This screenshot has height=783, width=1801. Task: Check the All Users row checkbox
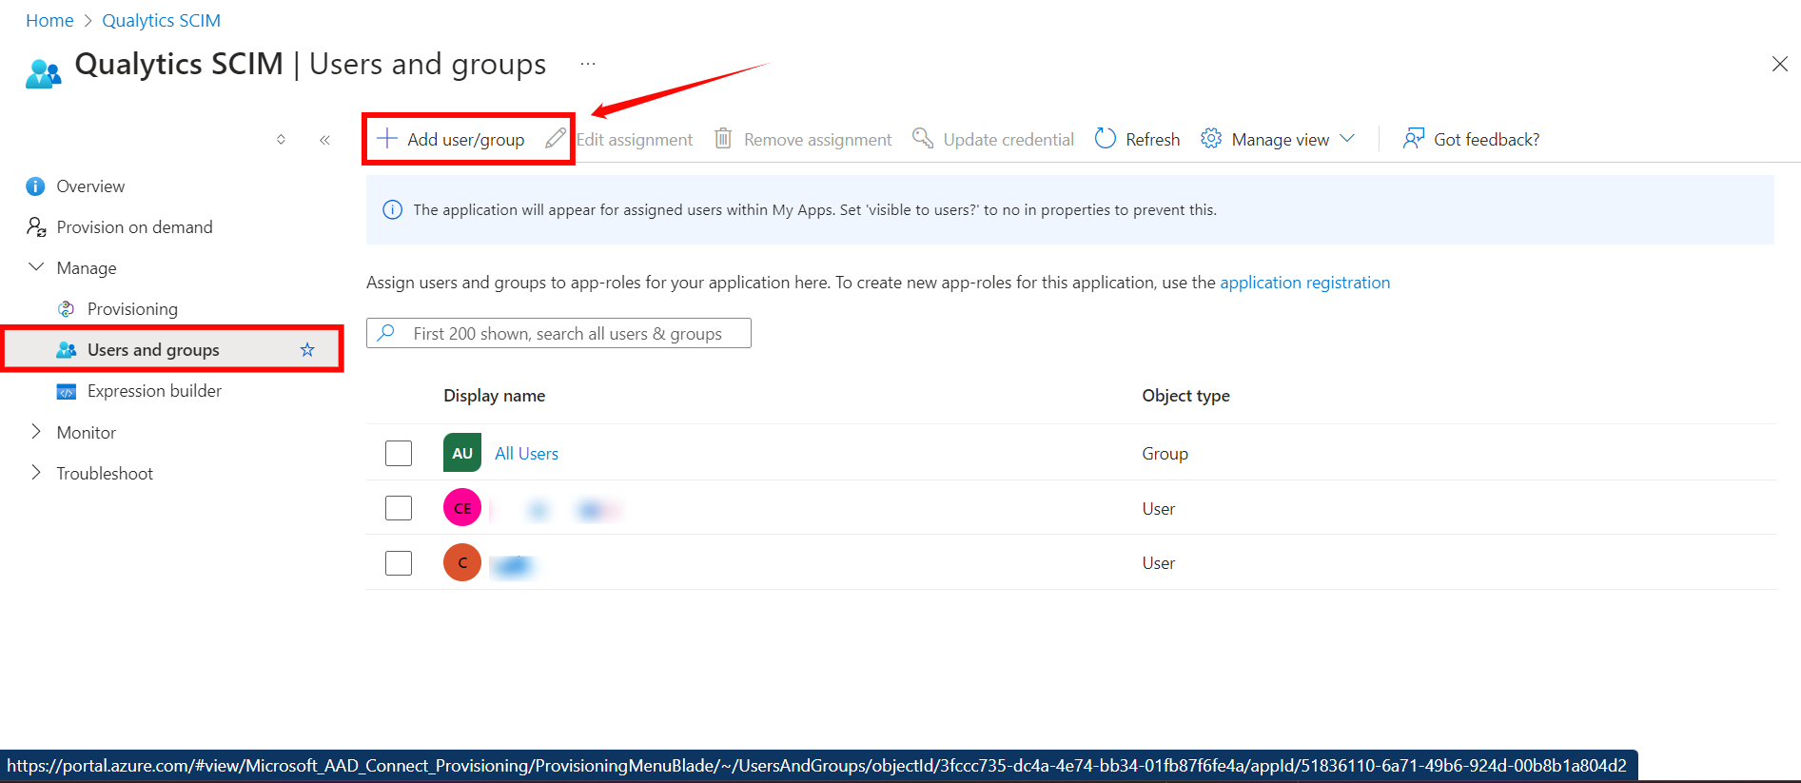(399, 453)
